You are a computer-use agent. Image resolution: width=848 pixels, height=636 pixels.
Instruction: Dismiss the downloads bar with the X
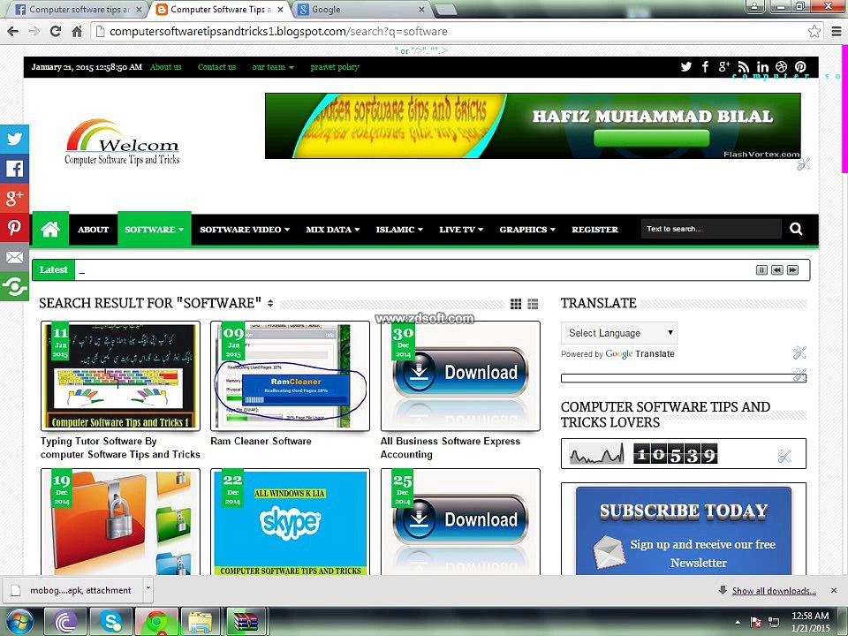(834, 590)
